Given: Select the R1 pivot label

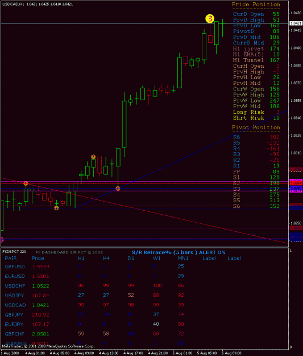Looking at the screenshot, I should pyautogui.click(x=236, y=166).
